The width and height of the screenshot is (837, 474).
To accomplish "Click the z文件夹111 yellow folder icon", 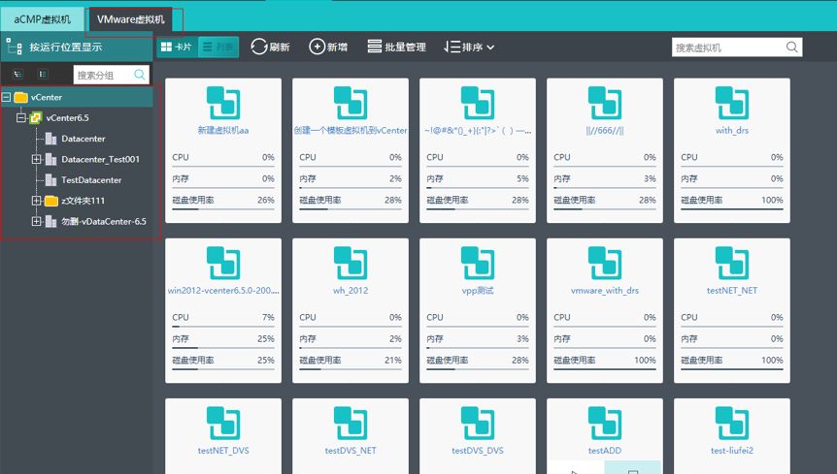I will (x=50, y=201).
